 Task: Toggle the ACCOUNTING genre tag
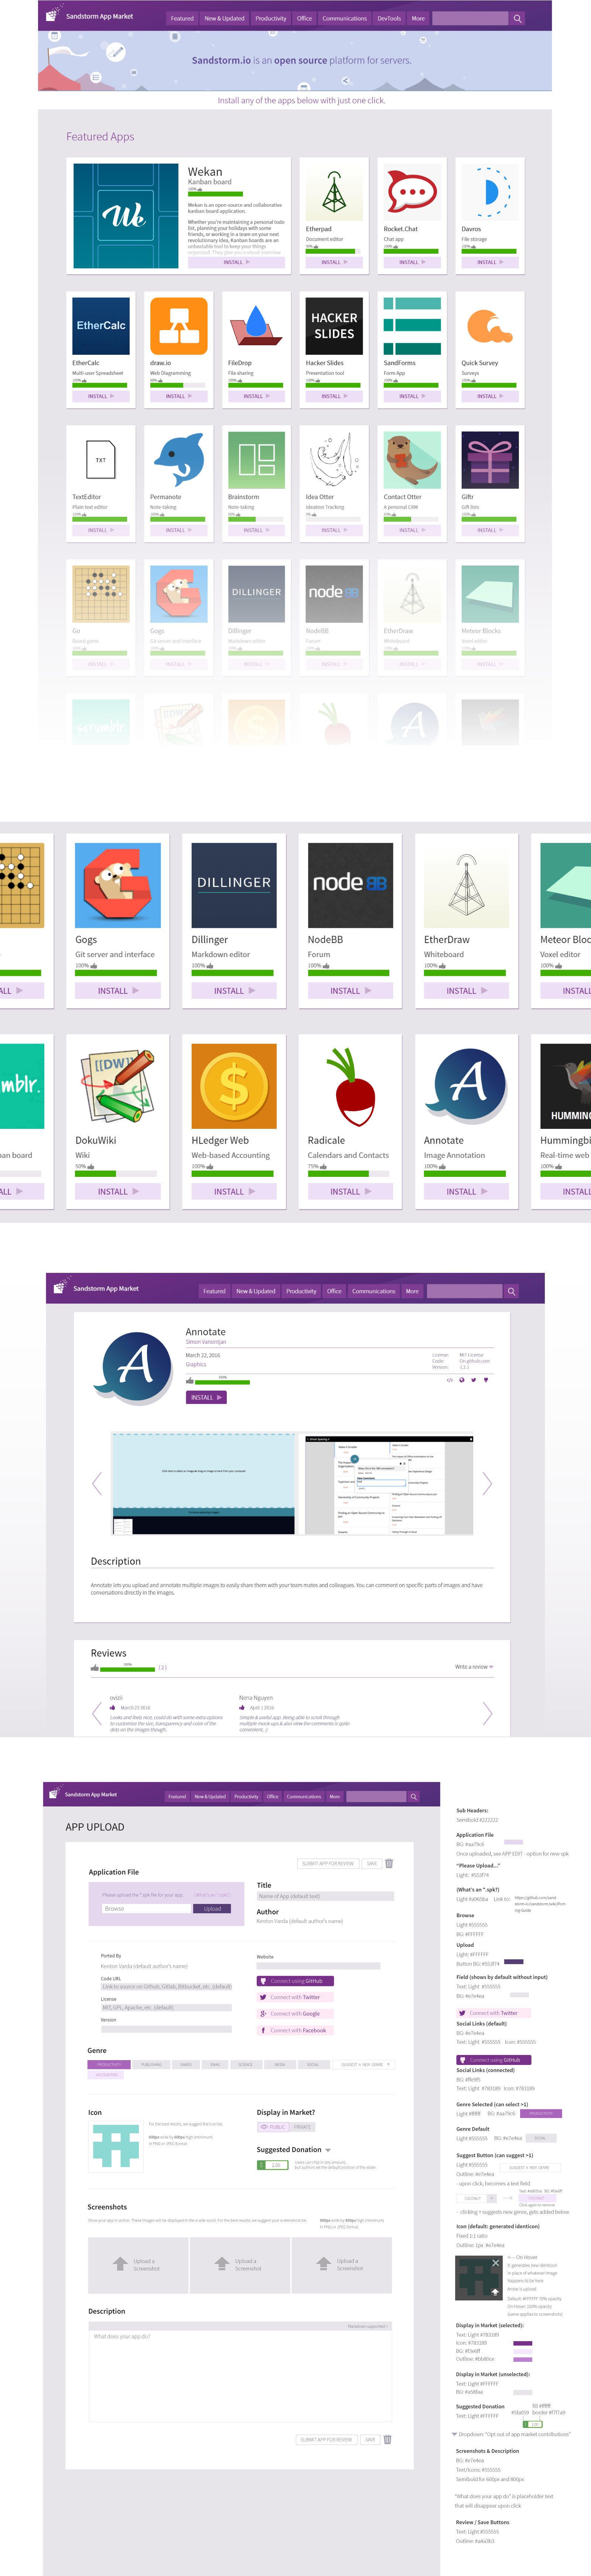click(x=106, y=2074)
